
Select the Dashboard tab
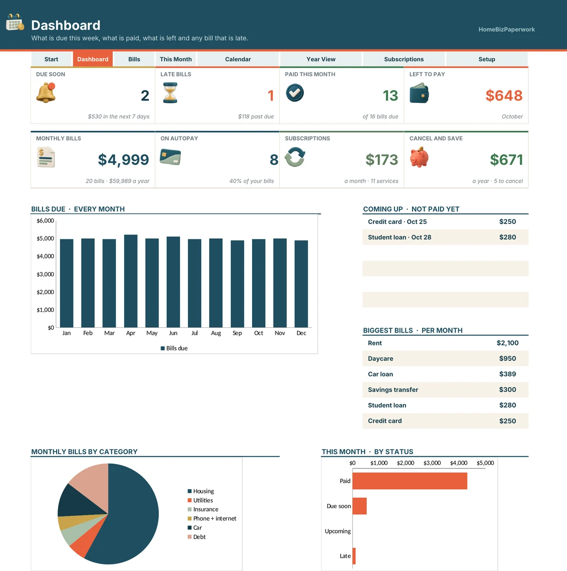(x=93, y=59)
